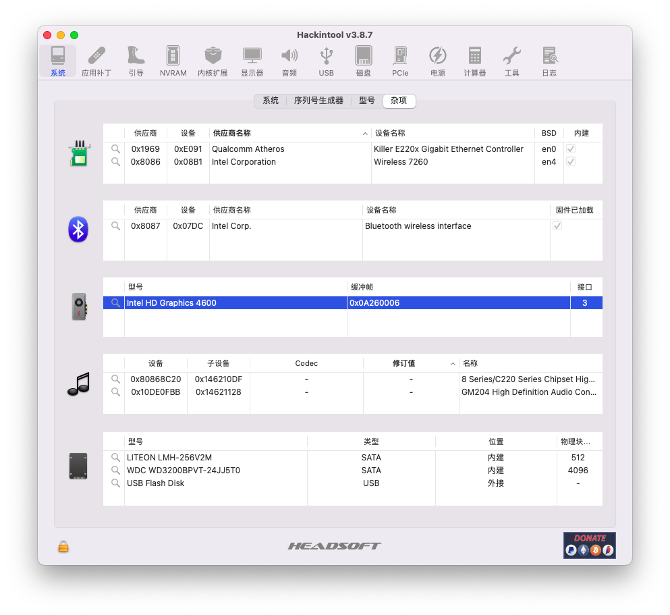Click the Bluetooth section icon

point(78,230)
